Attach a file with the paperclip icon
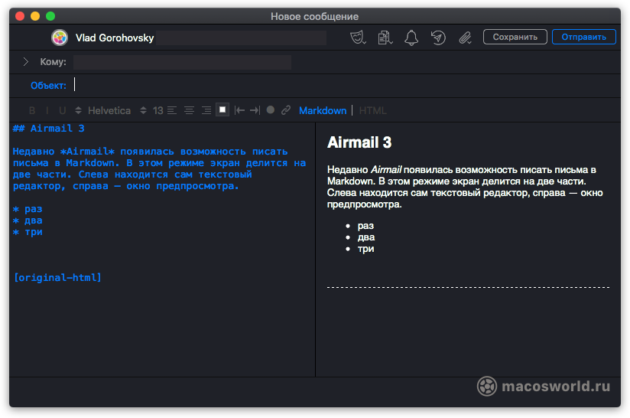Viewport: 630px width, 418px height. pyautogui.click(x=465, y=38)
